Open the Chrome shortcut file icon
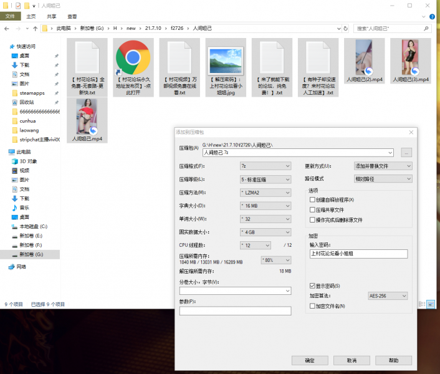The height and width of the screenshot is (374, 440). [132, 58]
